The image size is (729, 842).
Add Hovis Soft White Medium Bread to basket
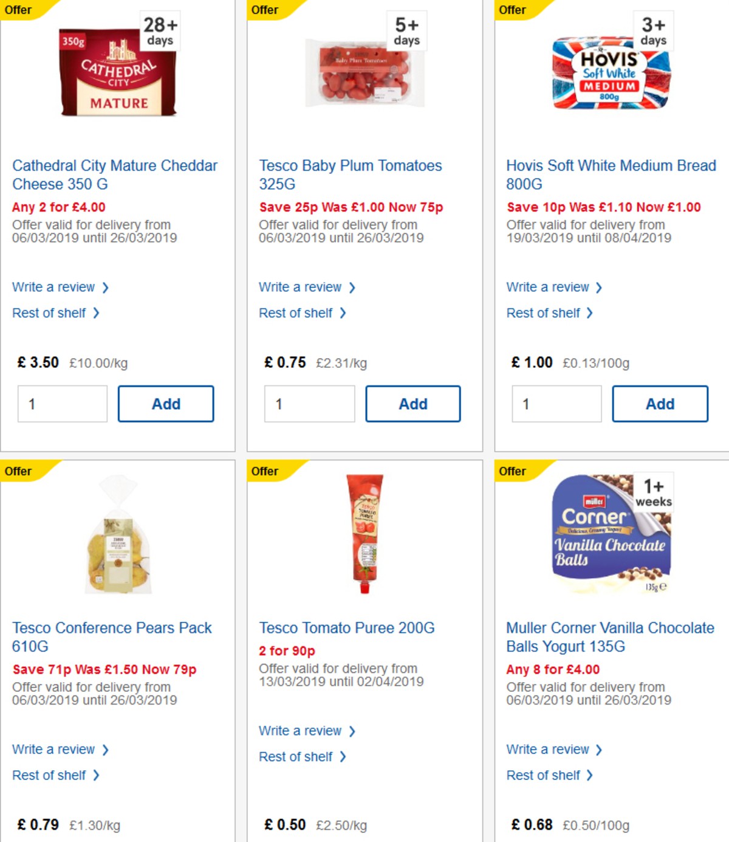click(660, 403)
